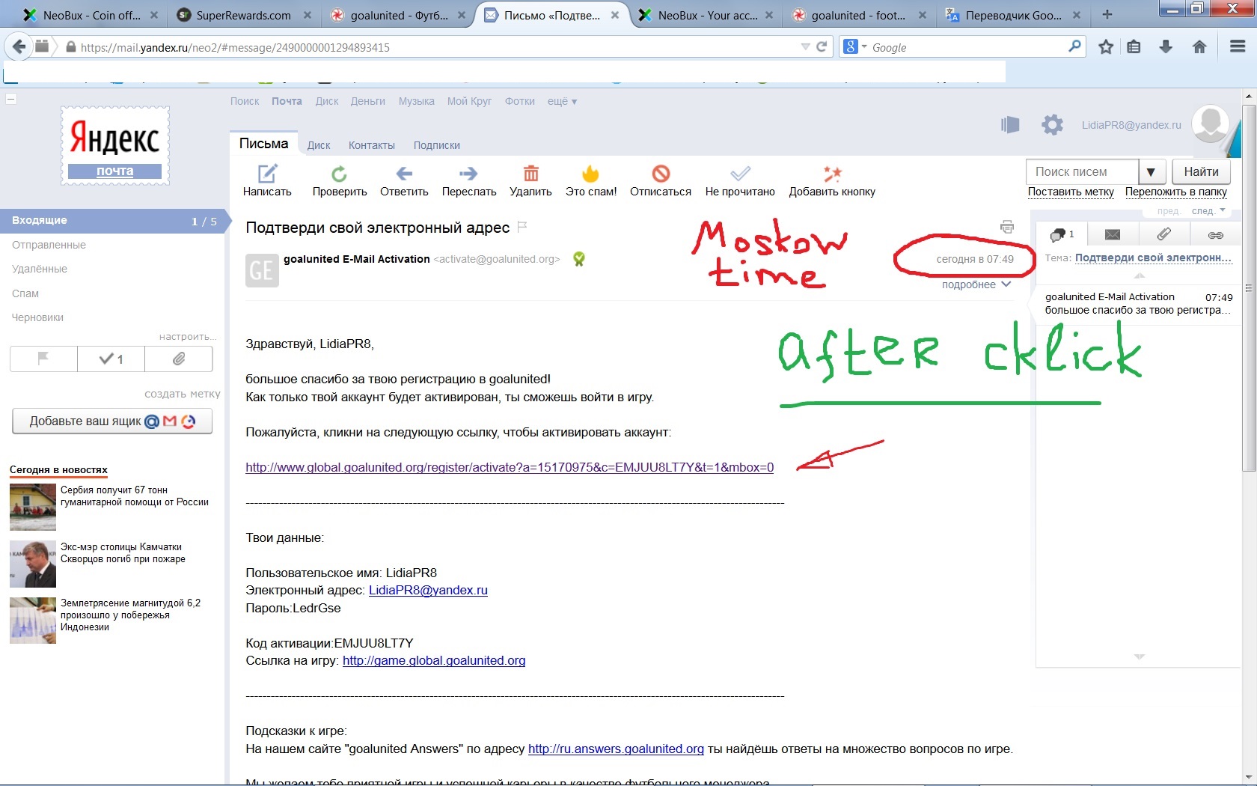Filter by flagged messages in sidebar
This screenshot has height=786, width=1257.
point(43,359)
